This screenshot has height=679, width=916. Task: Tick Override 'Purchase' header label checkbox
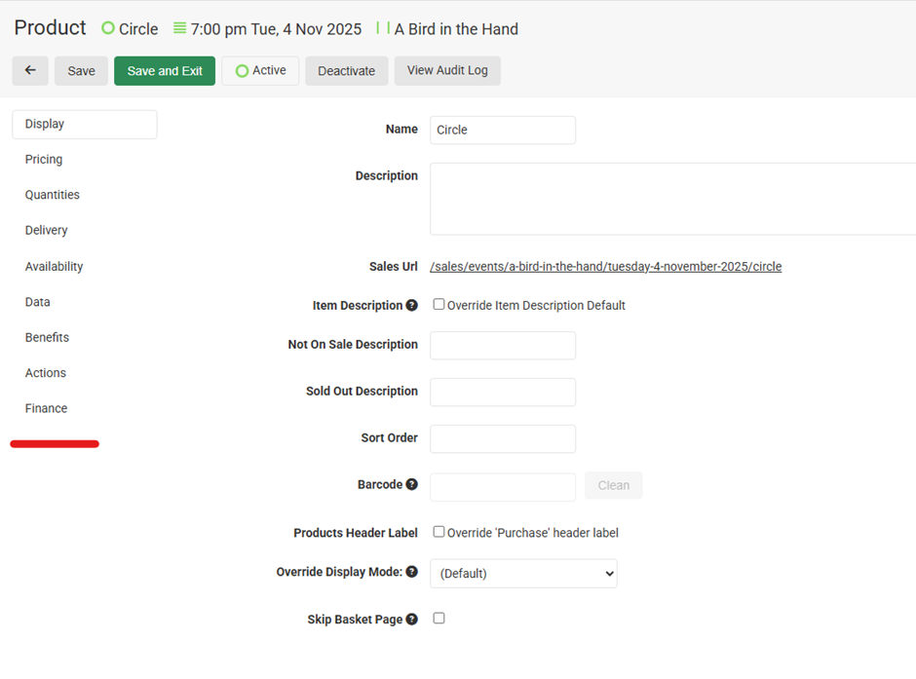(x=439, y=532)
